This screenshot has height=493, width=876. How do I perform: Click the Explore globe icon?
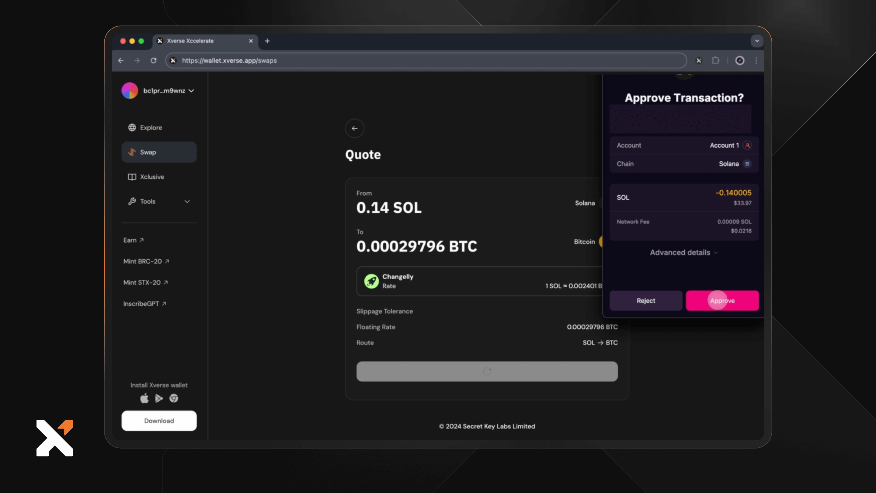[132, 128]
